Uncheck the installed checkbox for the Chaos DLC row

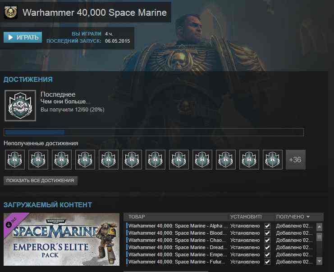[x=268, y=240]
